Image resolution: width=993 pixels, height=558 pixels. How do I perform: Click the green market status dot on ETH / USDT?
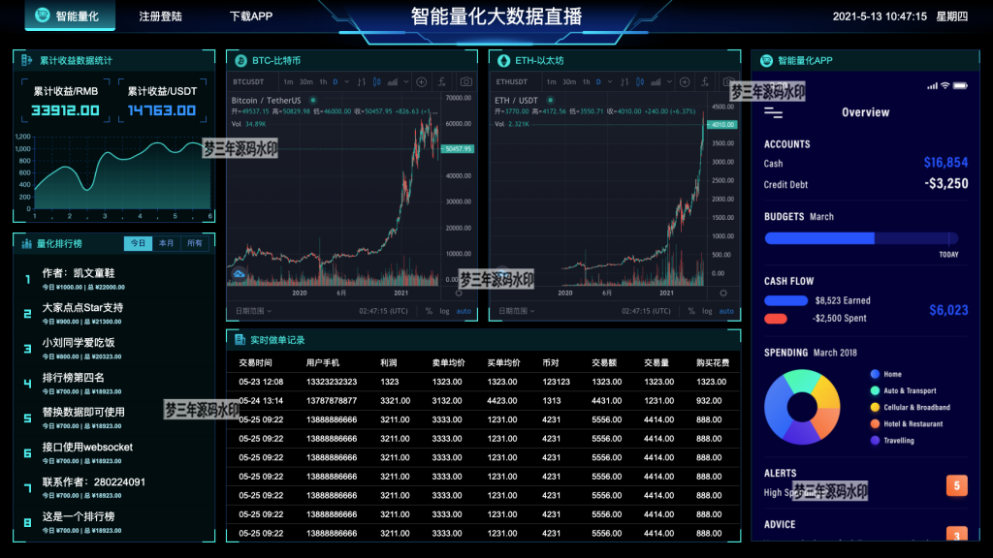tap(551, 100)
